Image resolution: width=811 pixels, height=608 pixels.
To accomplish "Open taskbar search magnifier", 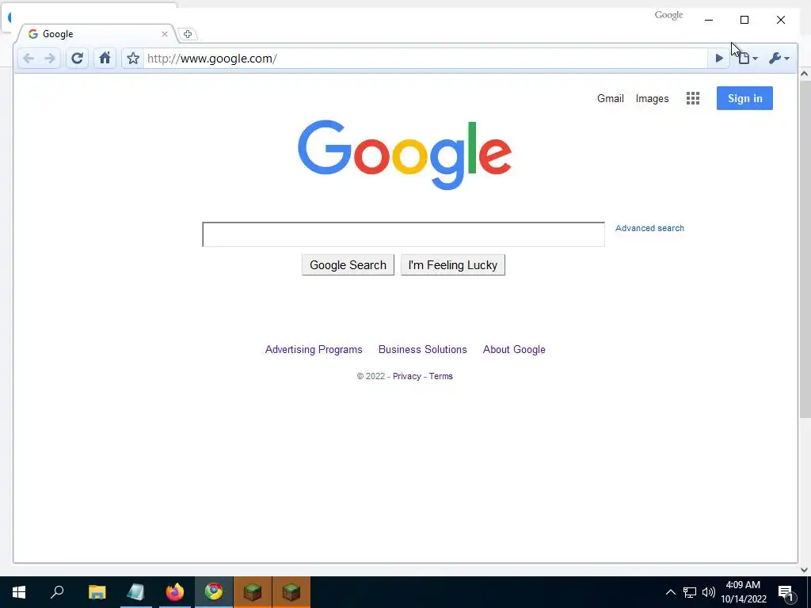I will 57,592.
